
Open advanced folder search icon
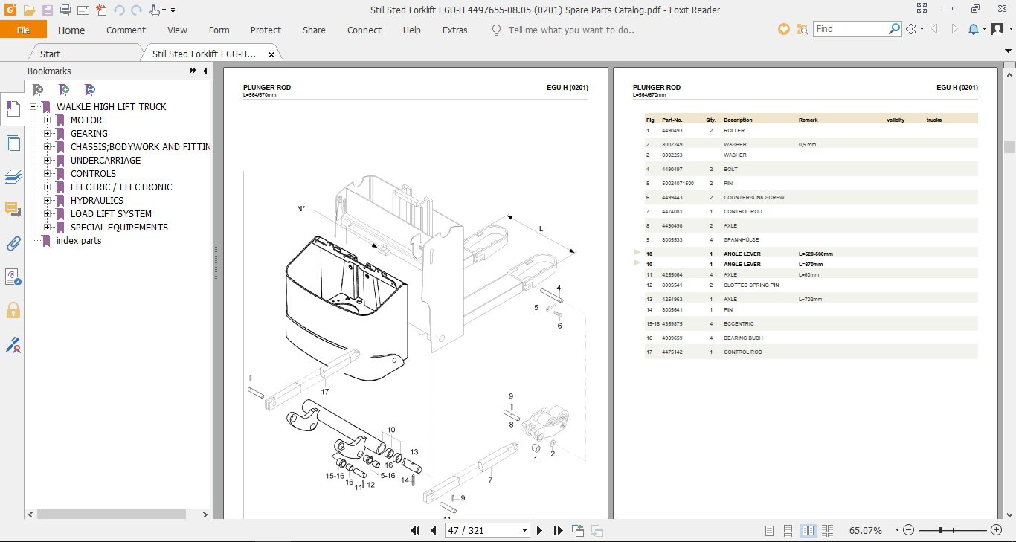click(x=802, y=29)
